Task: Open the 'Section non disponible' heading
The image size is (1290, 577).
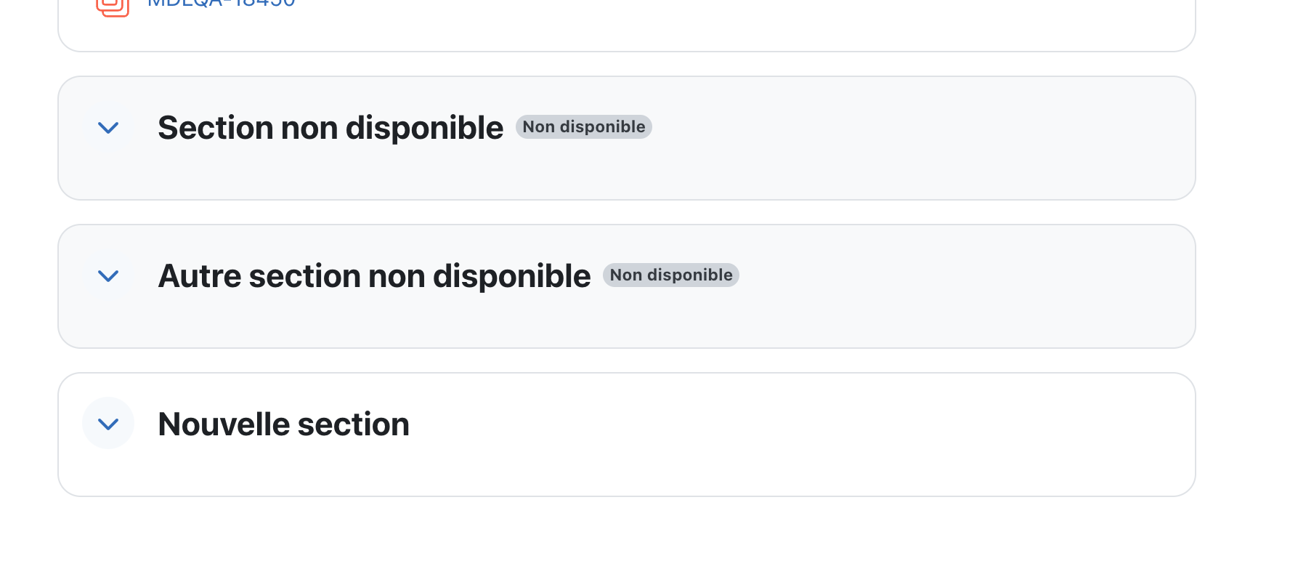Action: pos(330,128)
